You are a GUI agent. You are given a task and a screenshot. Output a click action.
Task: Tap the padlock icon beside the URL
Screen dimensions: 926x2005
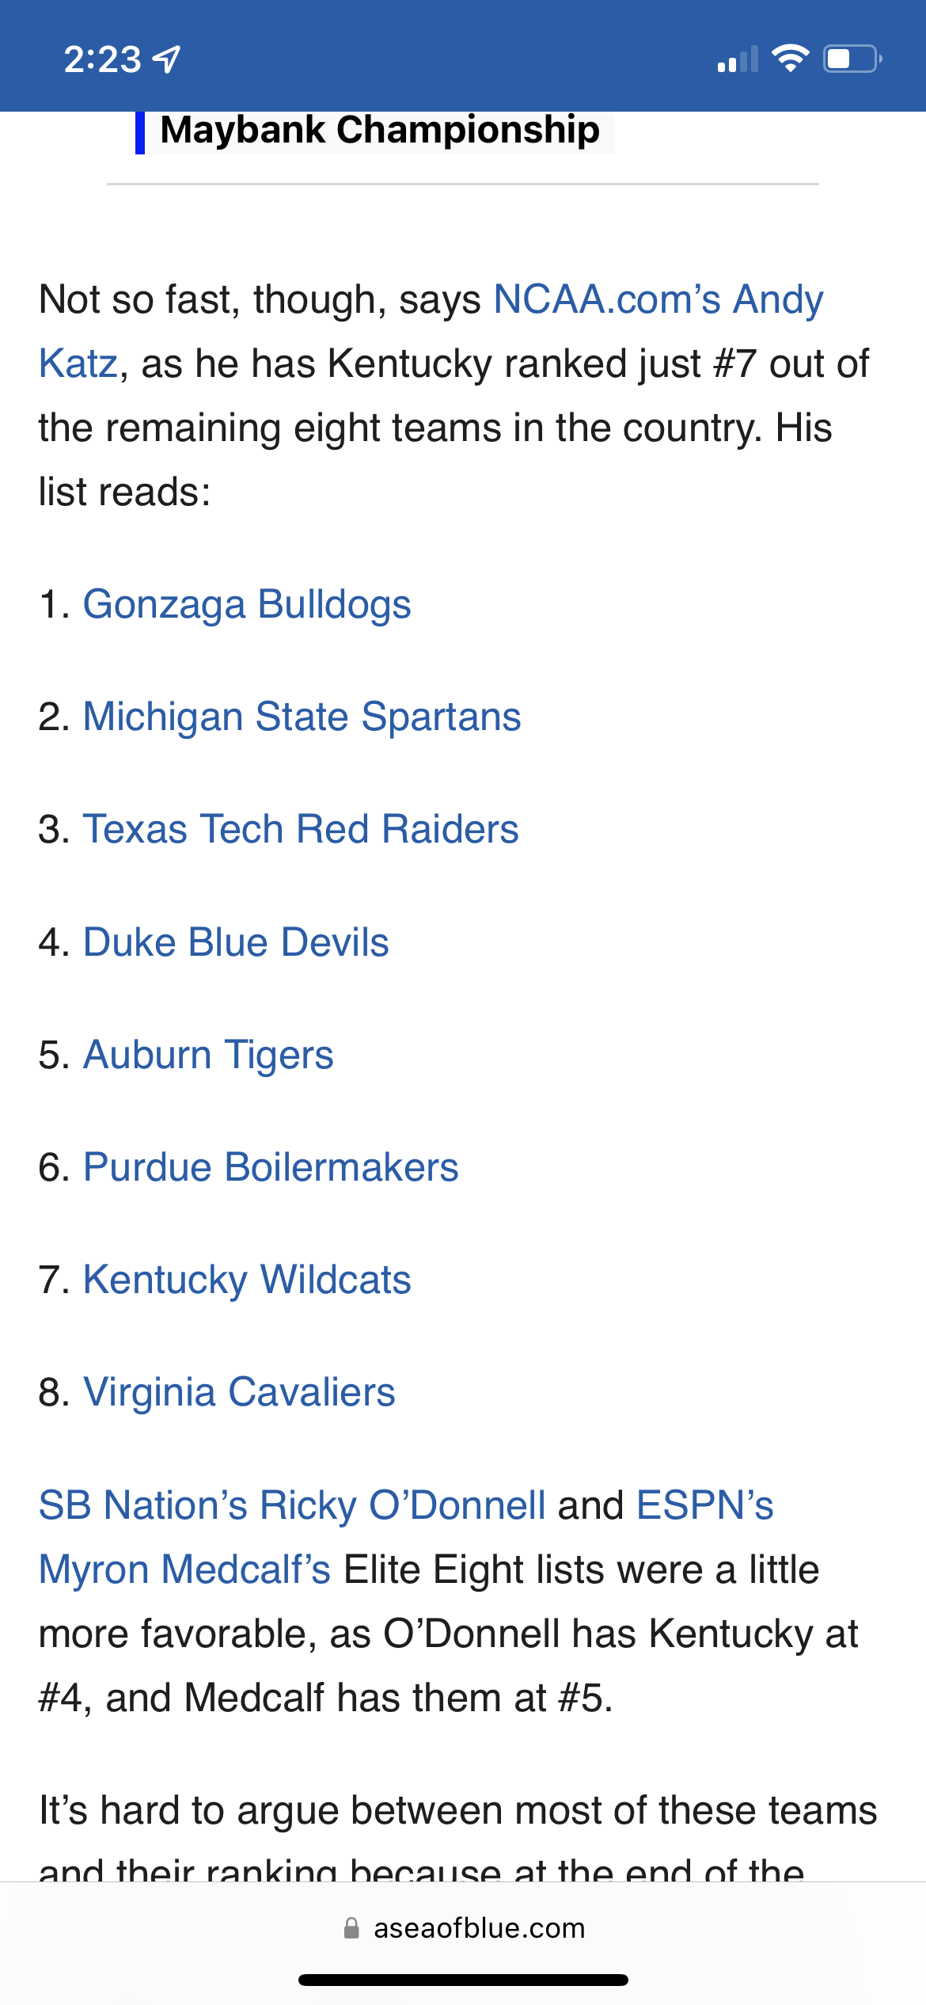pyautogui.click(x=351, y=1928)
